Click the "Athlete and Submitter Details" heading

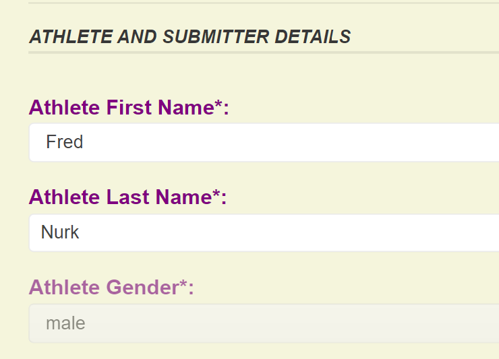(189, 37)
